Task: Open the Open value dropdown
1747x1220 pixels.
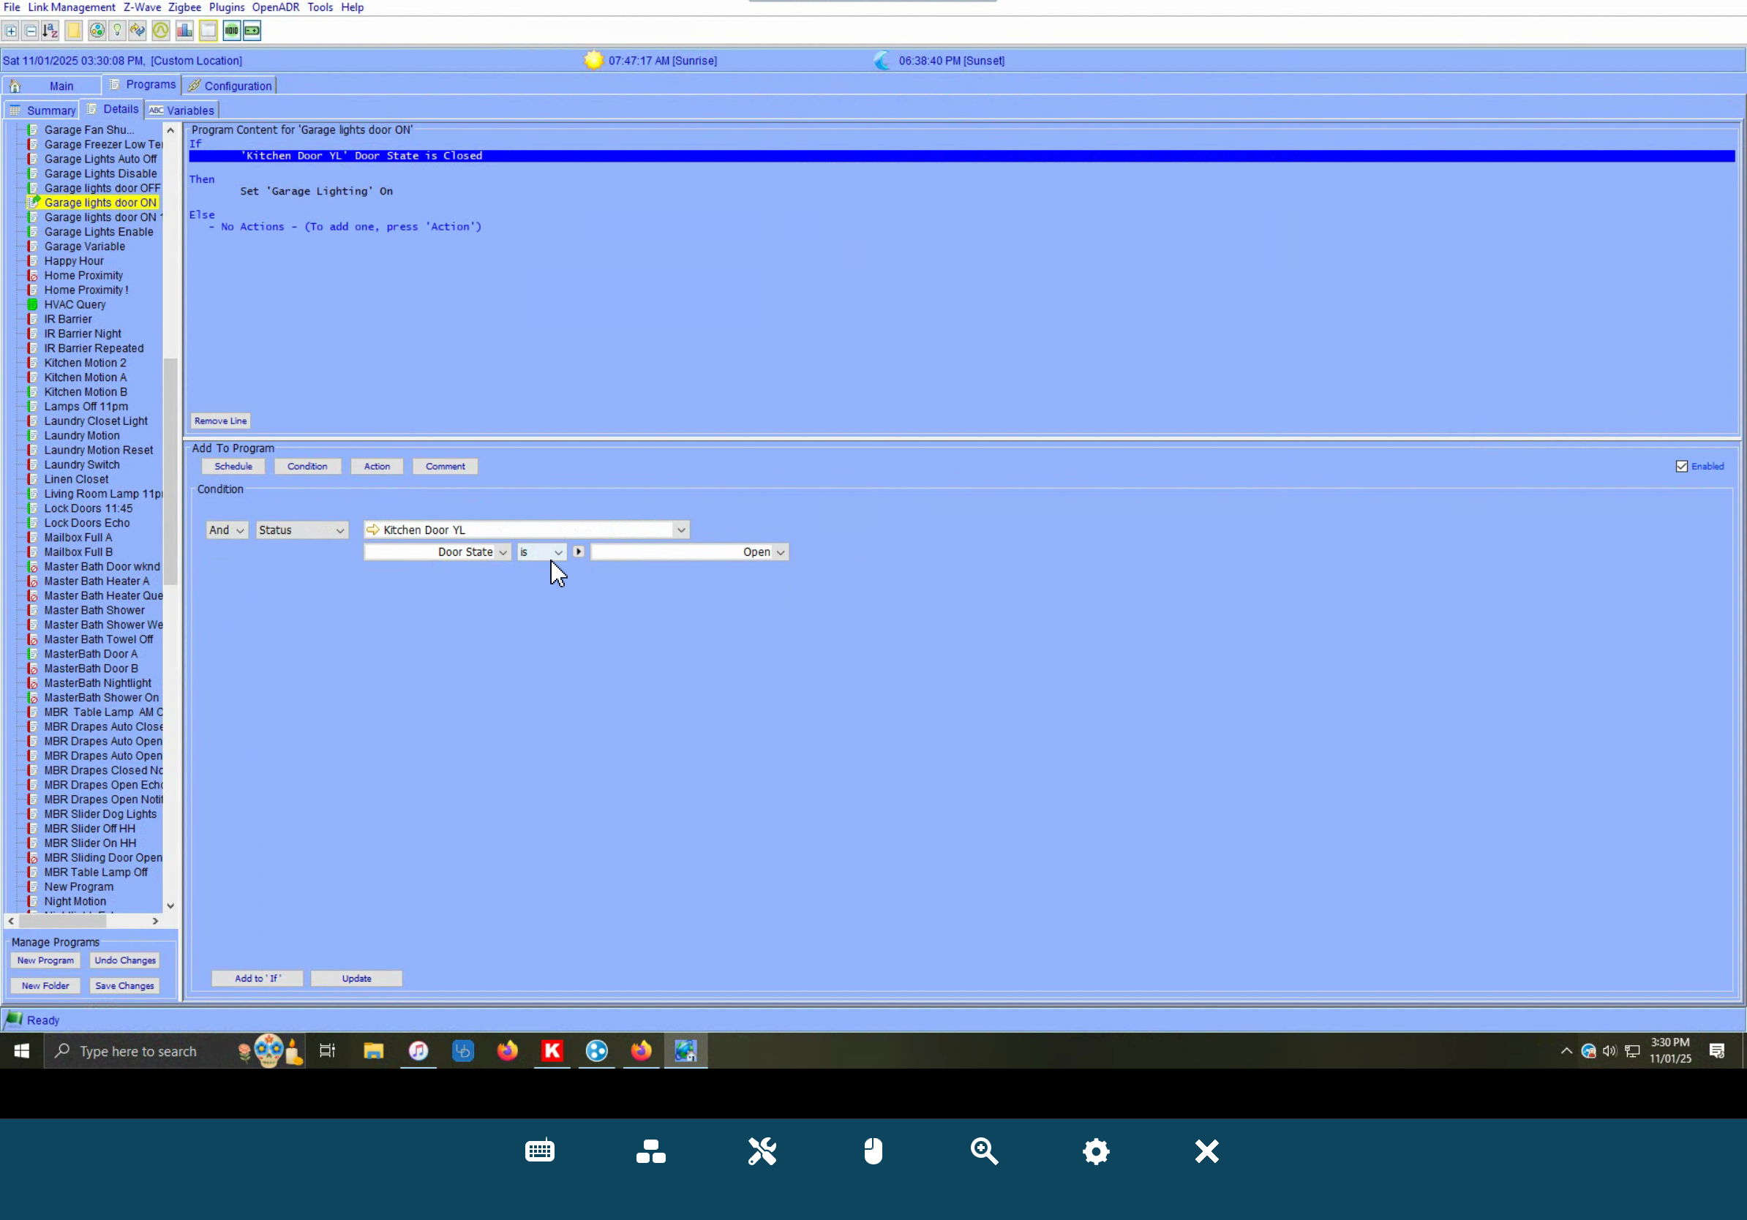Action: click(780, 552)
